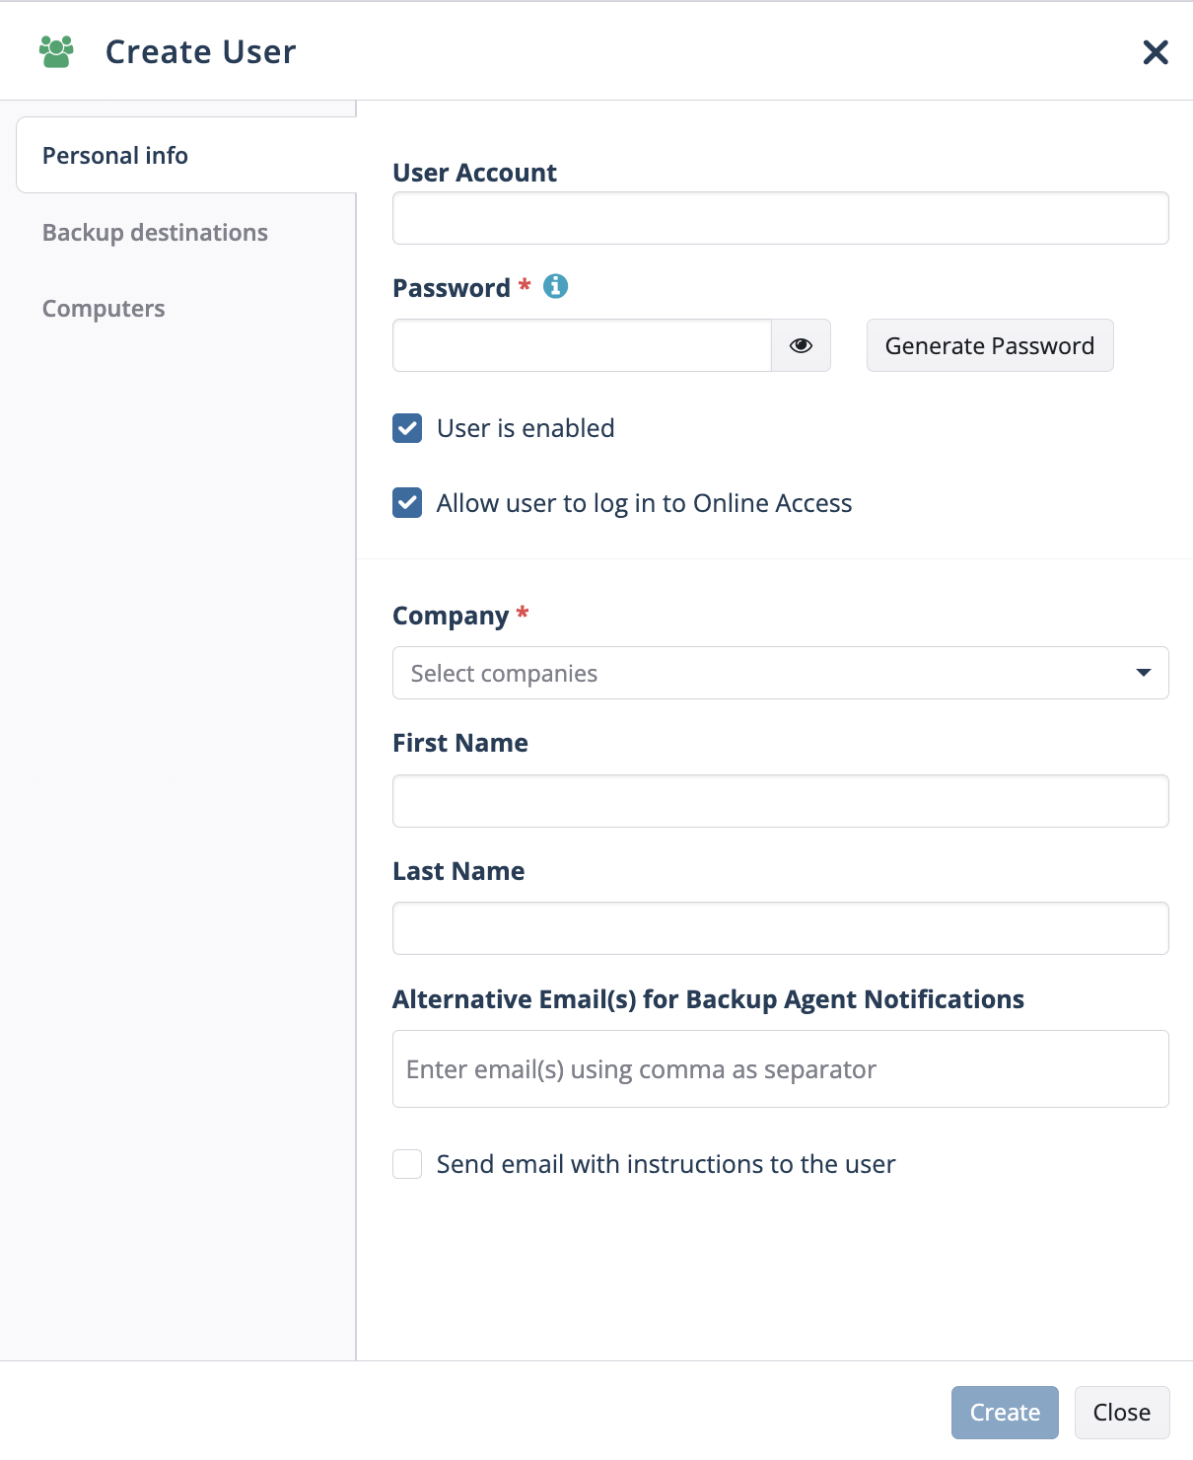This screenshot has height=1460, width=1193.
Task: Close the Create User dialog with X
Action: click(1156, 52)
